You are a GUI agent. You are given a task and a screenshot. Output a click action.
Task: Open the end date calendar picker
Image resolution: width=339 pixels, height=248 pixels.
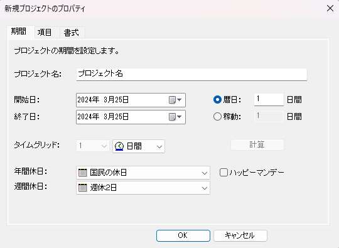click(175, 117)
